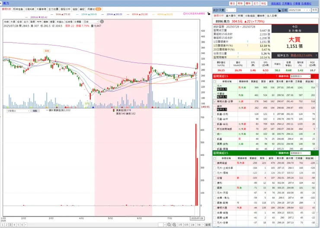
Task: Click help icon in 區間賣超15 header
Action: click(276, 153)
